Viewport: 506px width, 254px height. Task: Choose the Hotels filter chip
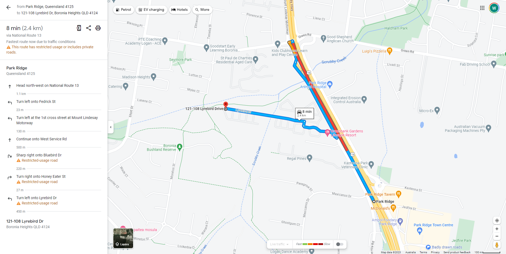click(x=180, y=10)
